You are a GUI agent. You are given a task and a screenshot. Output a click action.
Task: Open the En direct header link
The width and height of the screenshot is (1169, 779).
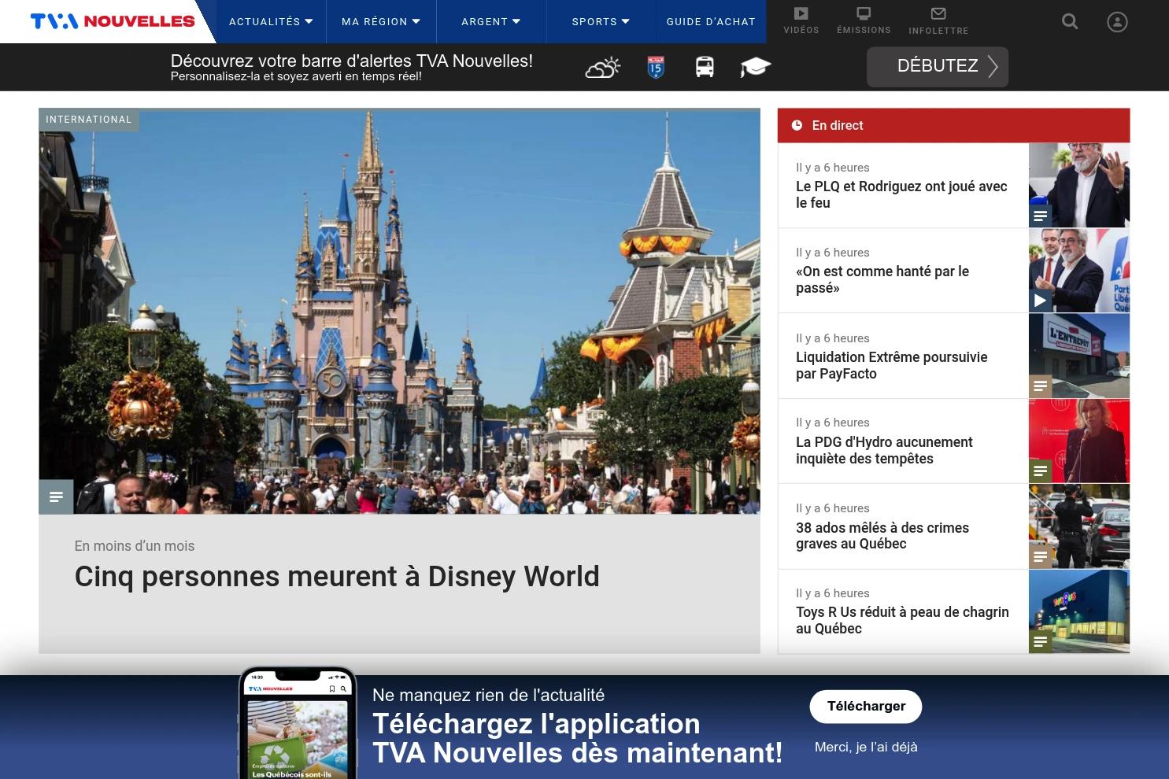click(838, 125)
